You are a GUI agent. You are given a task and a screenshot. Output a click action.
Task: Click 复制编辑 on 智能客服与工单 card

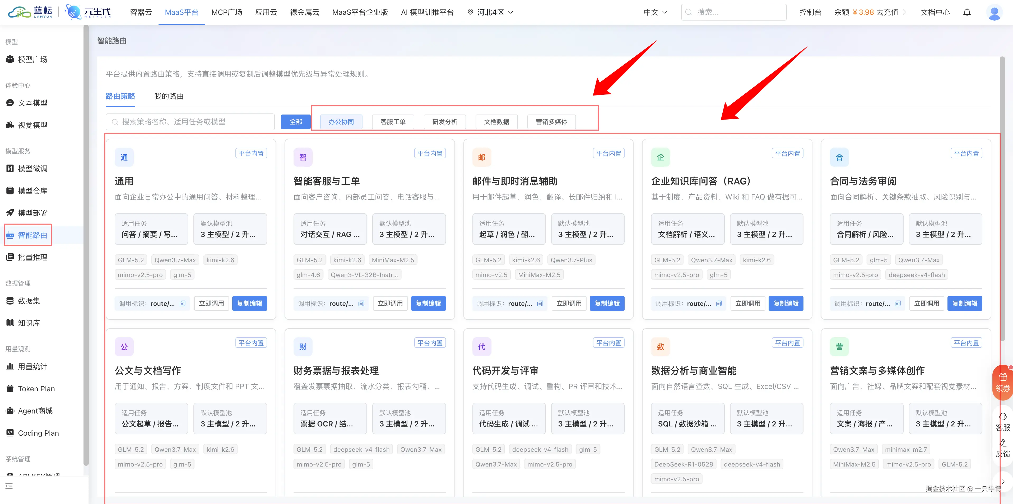(429, 304)
